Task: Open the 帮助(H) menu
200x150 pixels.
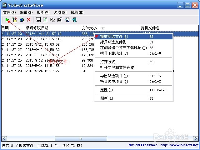Action: pos(77,12)
